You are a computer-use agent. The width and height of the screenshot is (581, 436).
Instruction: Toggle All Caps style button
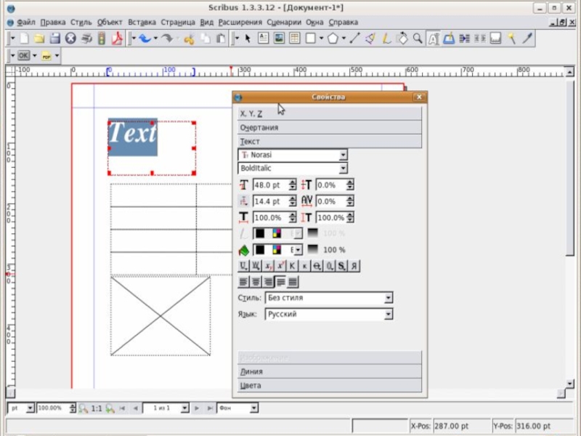tap(293, 266)
